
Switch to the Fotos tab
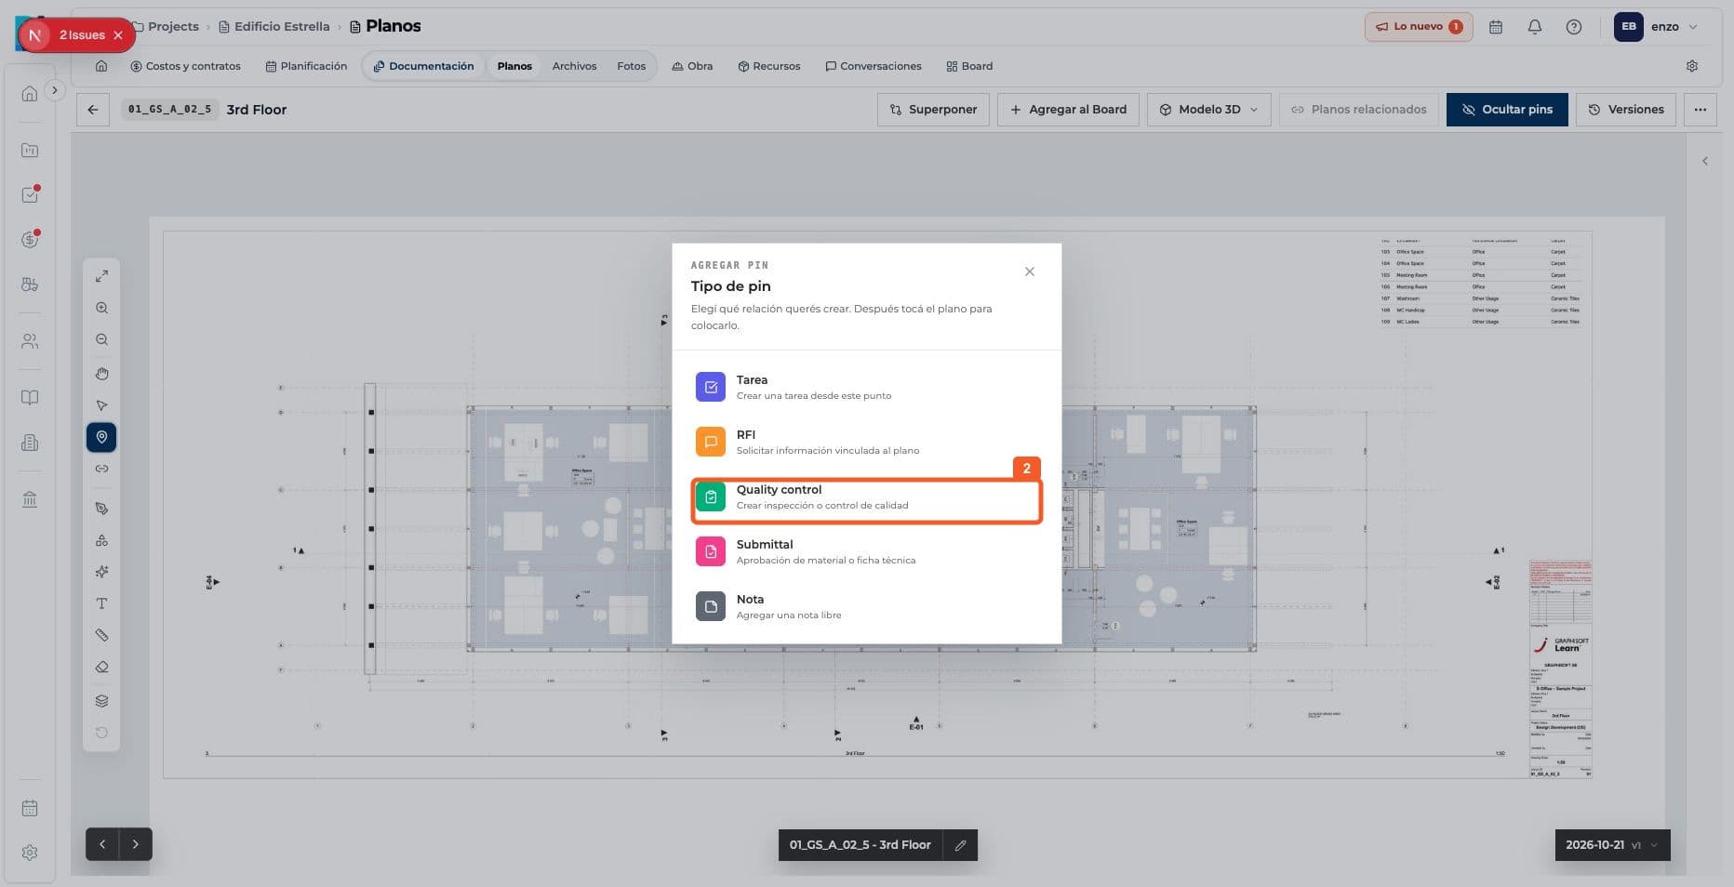[631, 66]
